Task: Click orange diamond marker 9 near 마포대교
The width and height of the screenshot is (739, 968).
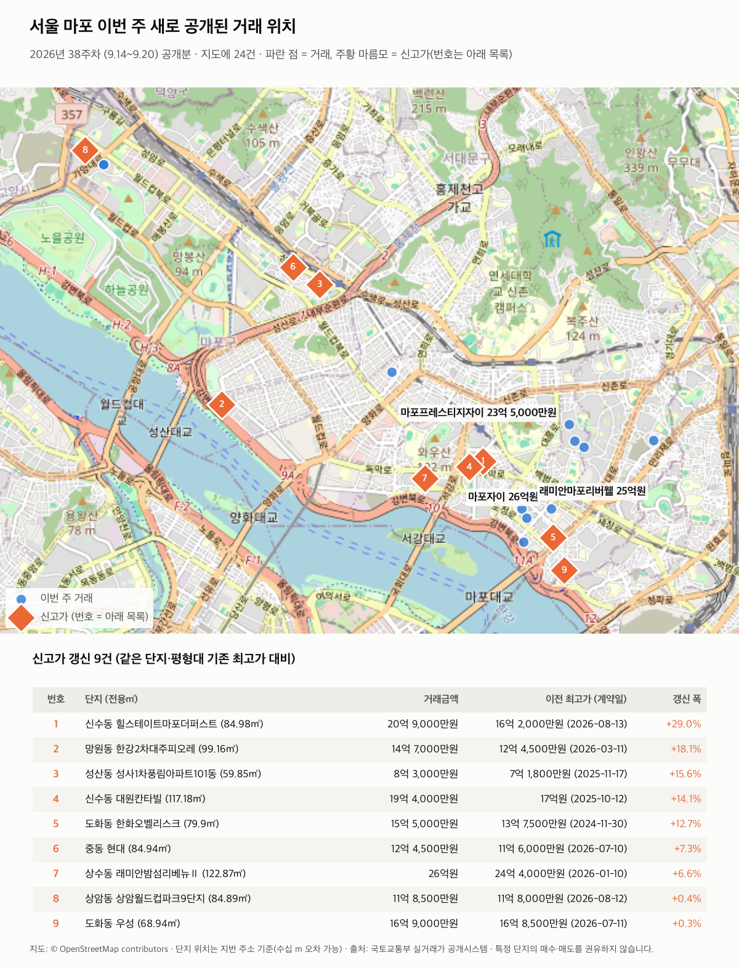Action: [564, 570]
